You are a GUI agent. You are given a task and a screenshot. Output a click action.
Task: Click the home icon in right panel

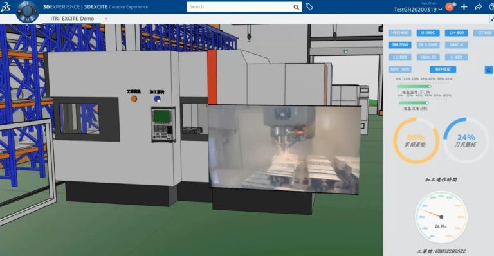click(489, 69)
